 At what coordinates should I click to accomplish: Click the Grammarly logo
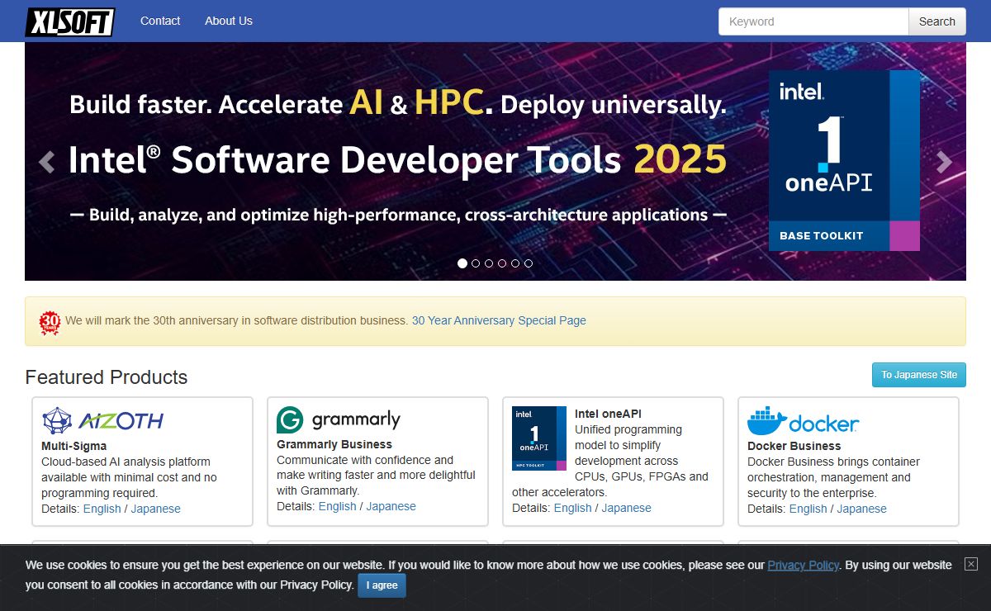click(339, 419)
